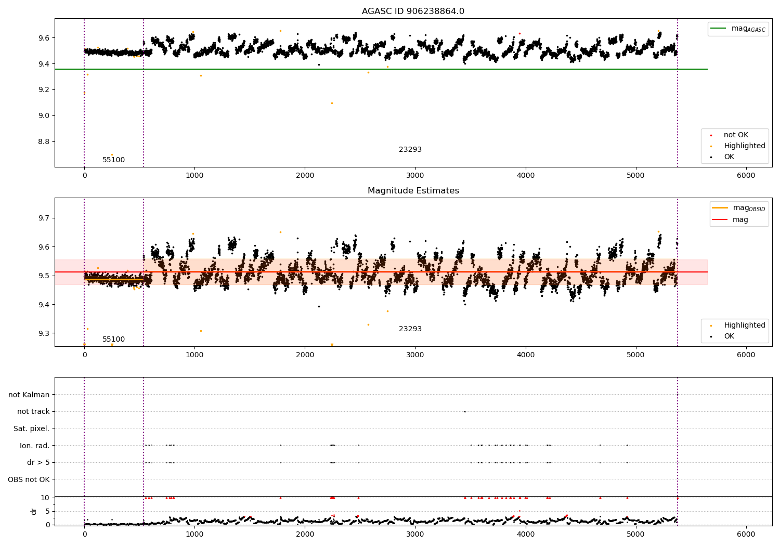Select the "9.0" y-axis tick label

(x=45, y=116)
